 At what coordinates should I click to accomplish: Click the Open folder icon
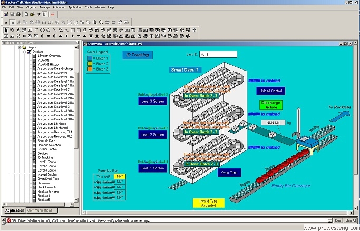[x=32, y=14]
